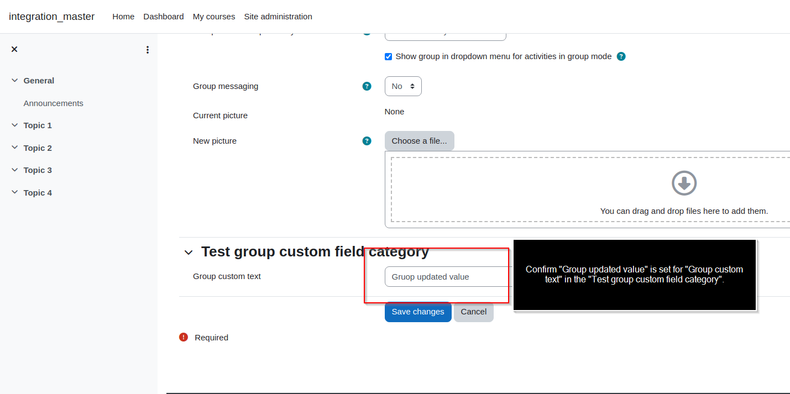Collapse the General section
The image size is (790, 394).
(x=14, y=81)
